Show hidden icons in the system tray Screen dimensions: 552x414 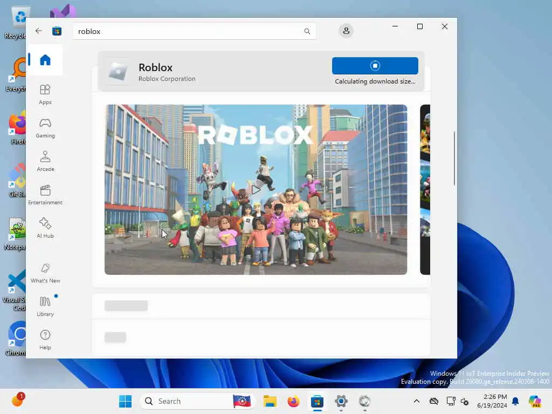point(417,401)
